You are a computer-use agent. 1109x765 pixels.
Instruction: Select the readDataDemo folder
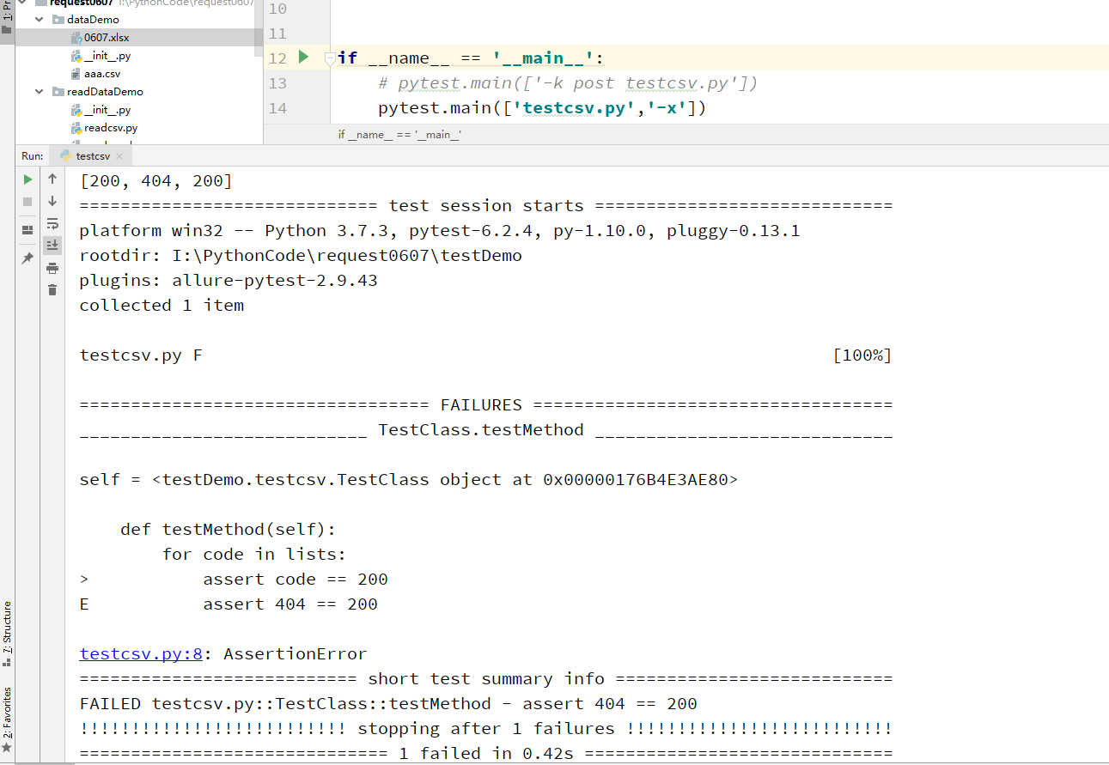pyautogui.click(x=104, y=91)
